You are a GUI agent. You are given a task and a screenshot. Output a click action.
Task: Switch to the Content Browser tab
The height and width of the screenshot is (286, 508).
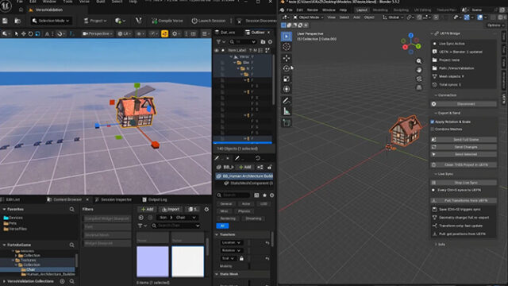(67, 199)
